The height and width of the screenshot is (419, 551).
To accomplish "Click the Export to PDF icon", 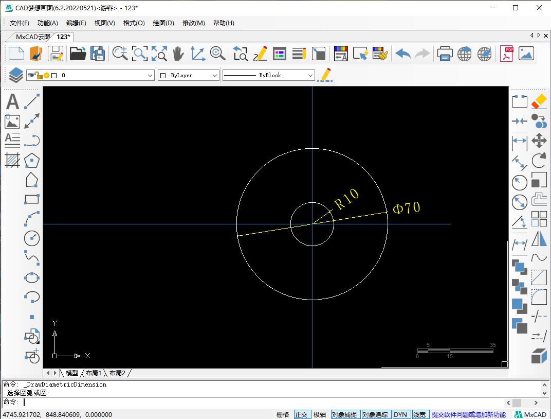I will tap(506, 54).
